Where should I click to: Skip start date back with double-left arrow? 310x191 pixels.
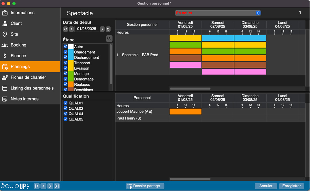[x=65, y=29]
